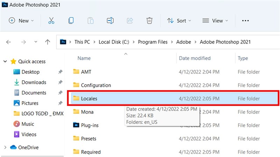This screenshot has width=280, height=157.
Task: Open Documents in Quick access
Action: 34,93
